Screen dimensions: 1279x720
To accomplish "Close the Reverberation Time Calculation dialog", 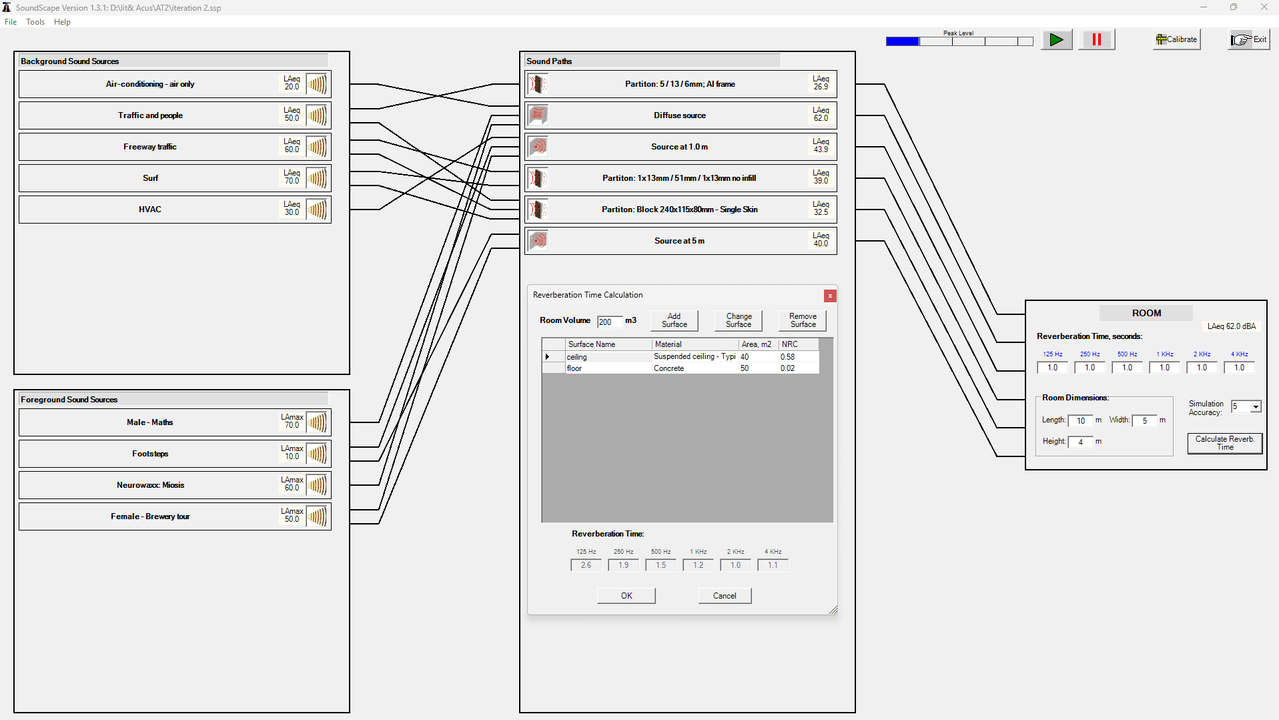I will [830, 296].
